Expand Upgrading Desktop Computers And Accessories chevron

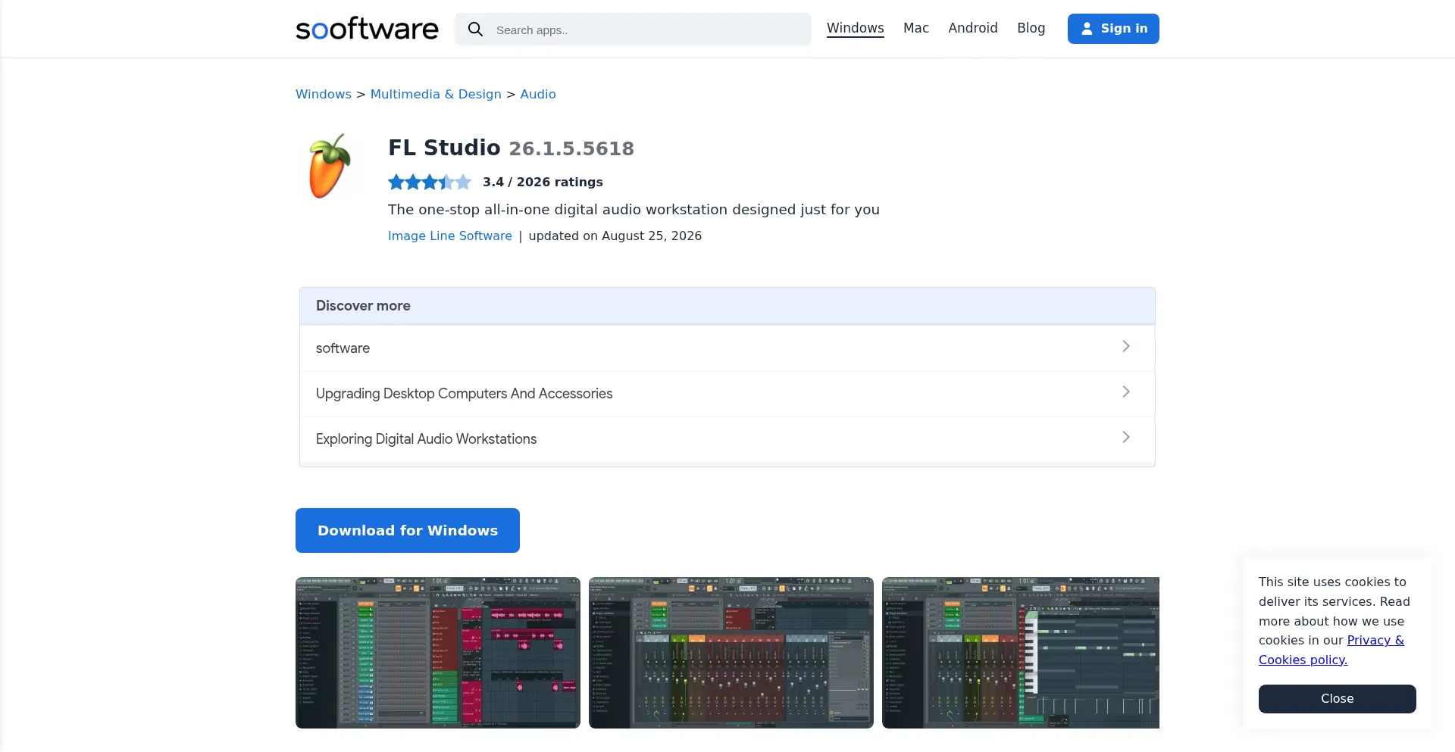point(1126,392)
